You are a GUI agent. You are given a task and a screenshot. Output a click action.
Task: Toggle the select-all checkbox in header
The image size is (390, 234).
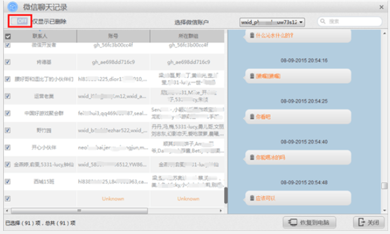[x=8, y=37]
